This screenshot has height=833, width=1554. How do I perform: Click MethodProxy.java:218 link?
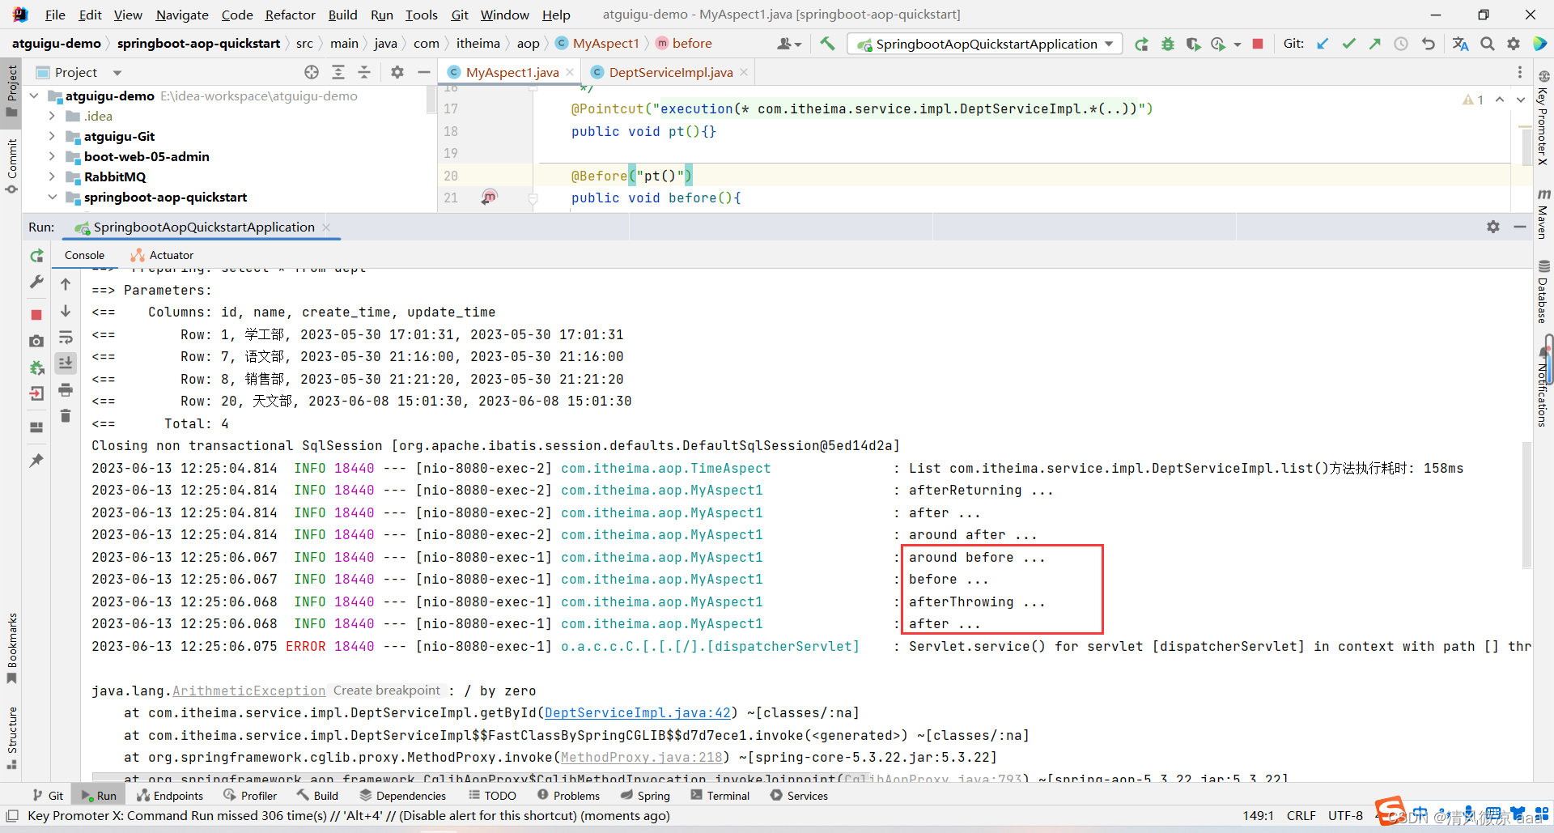642,758
